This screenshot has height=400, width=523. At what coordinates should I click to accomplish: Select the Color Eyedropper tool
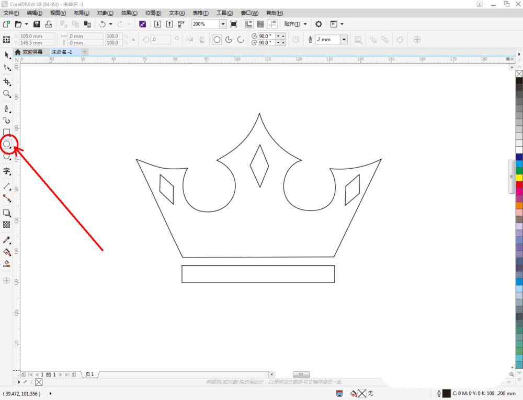7,240
